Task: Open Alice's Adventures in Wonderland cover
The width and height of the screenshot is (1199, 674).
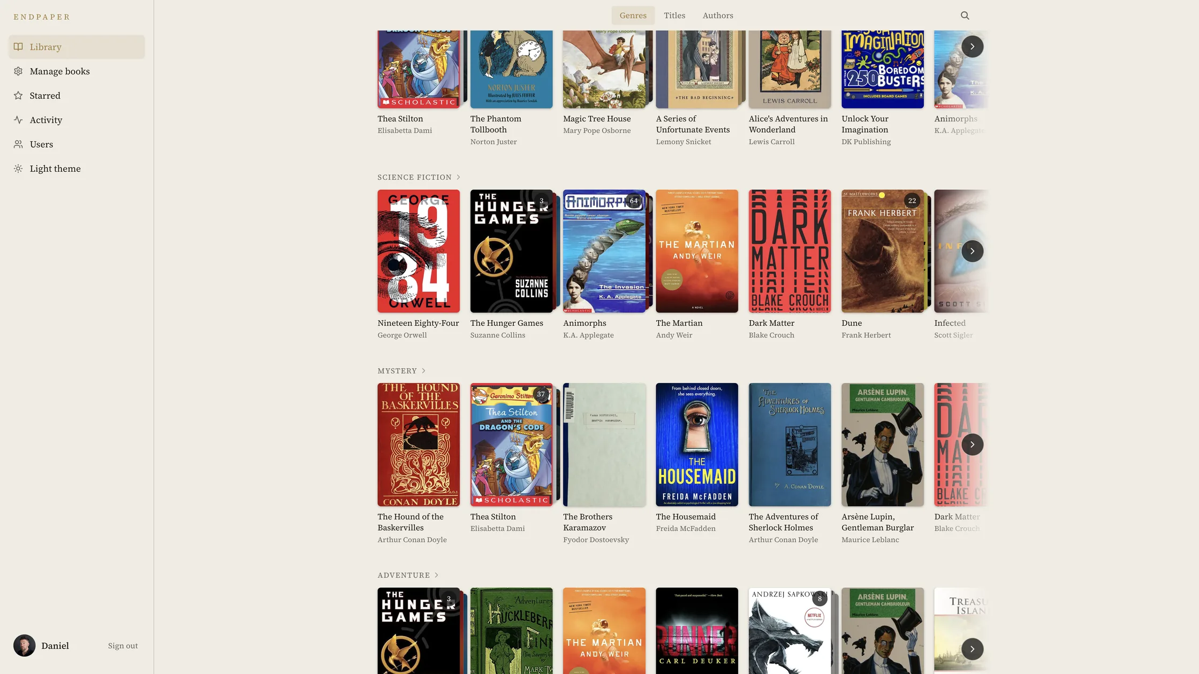Action: (790, 69)
